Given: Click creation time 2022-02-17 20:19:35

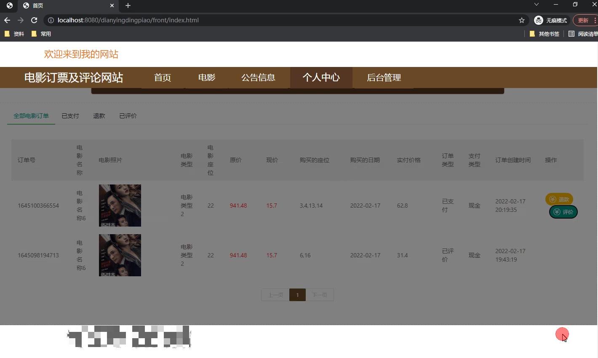Looking at the screenshot, I should click(510, 206).
